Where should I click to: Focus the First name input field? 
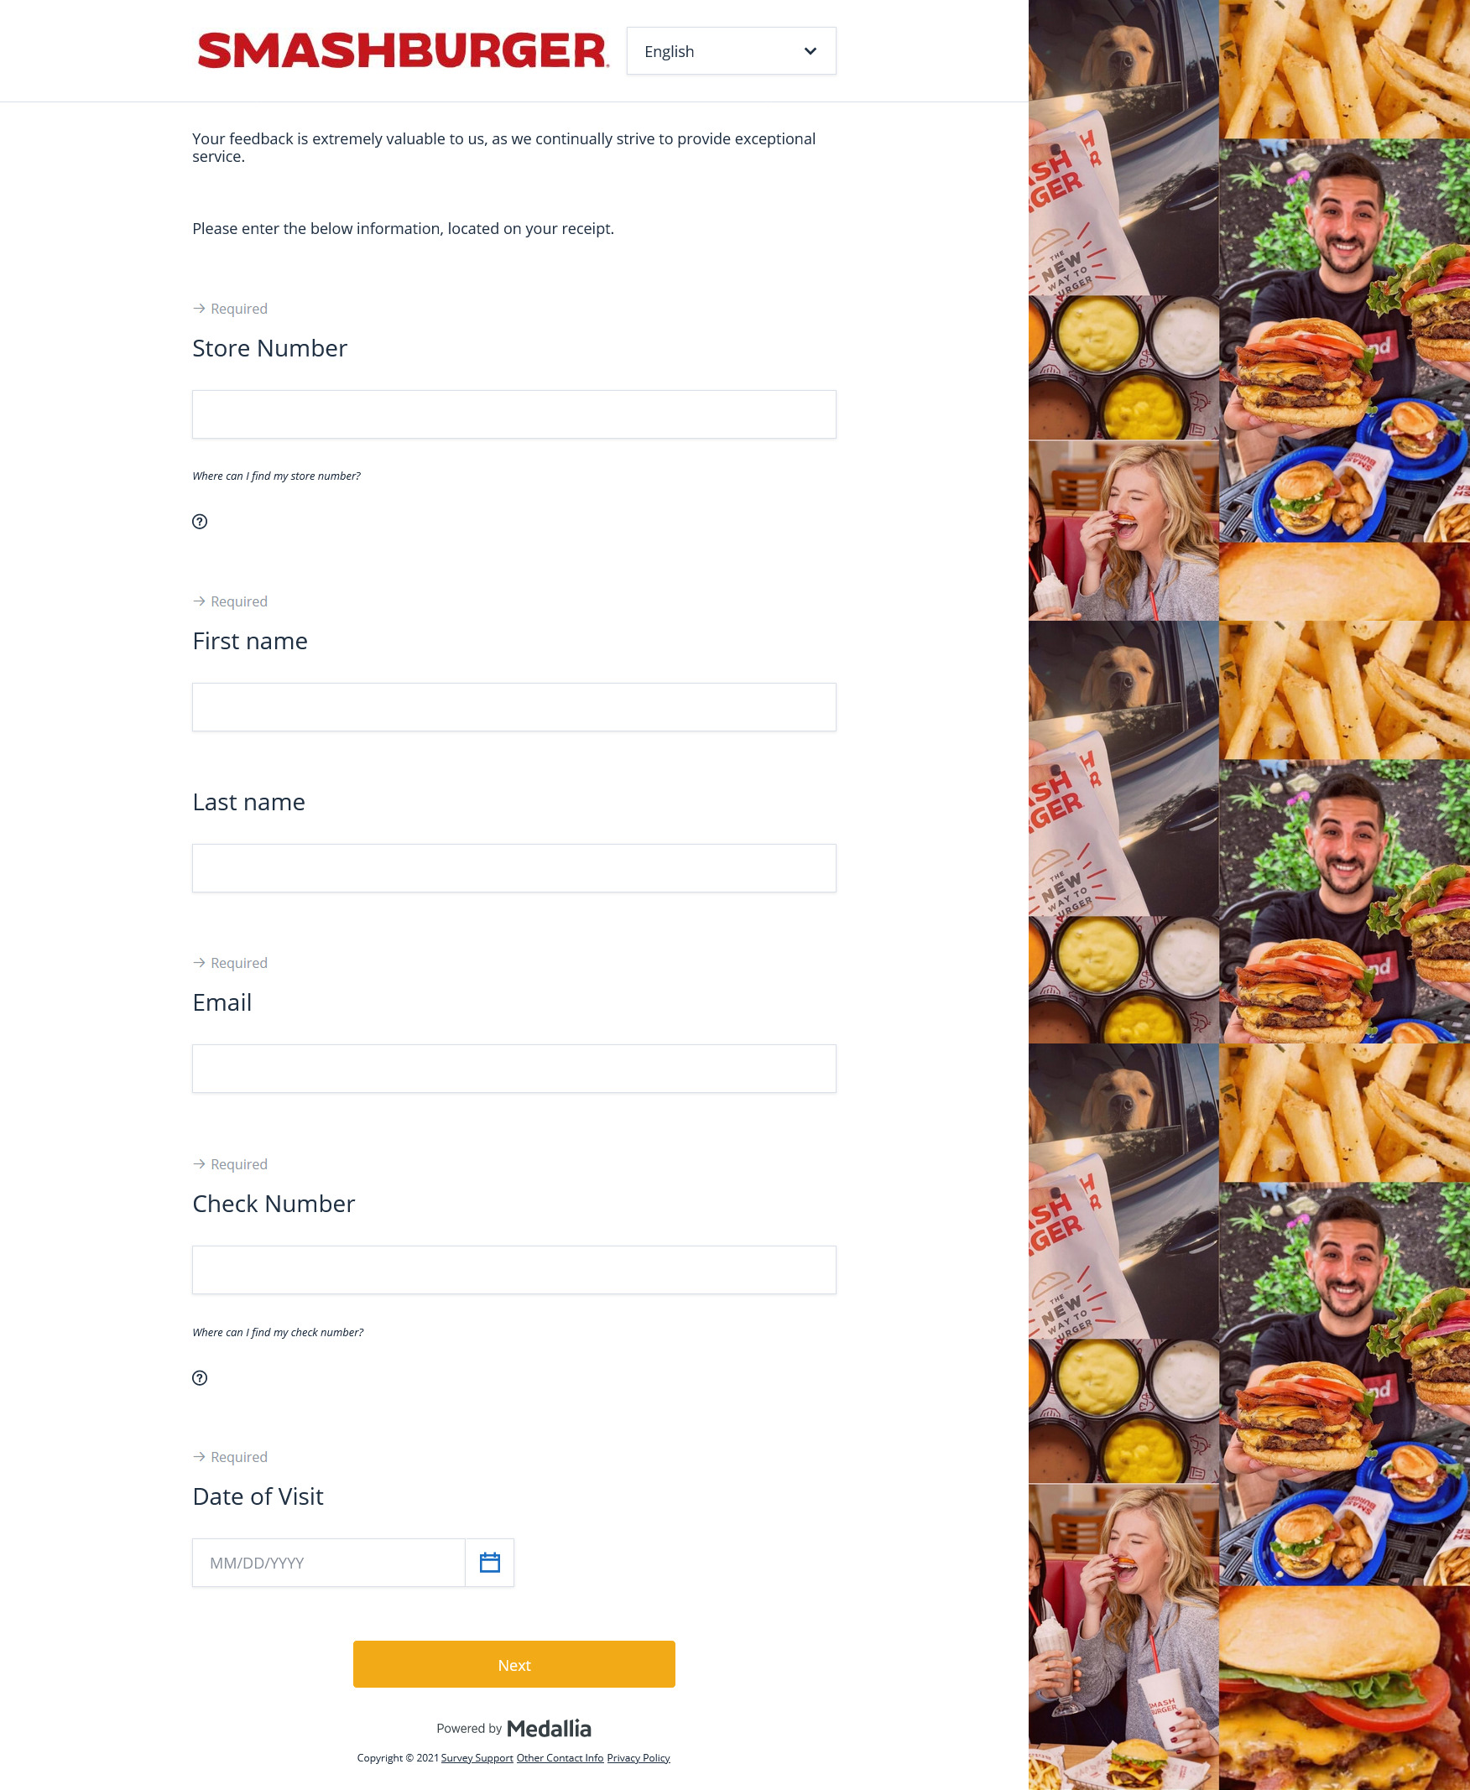point(514,708)
